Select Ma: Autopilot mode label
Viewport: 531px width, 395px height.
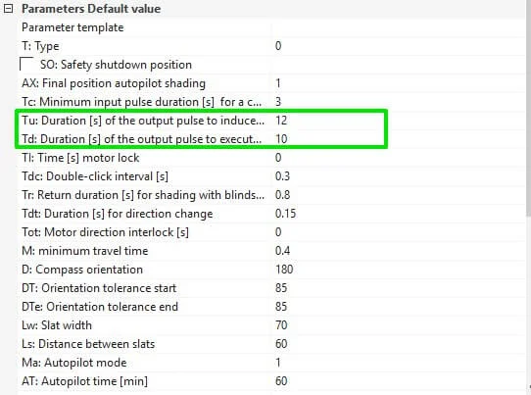[74, 363]
